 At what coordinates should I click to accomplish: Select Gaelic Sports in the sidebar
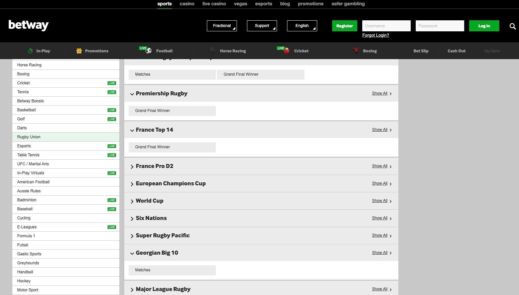(x=66, y=254)
